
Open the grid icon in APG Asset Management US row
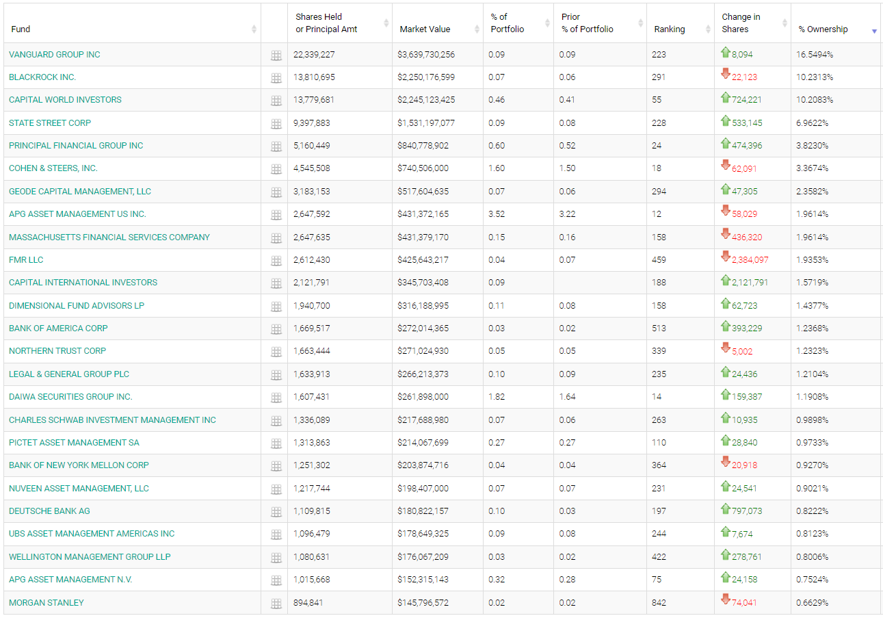[x=276, y=215]
